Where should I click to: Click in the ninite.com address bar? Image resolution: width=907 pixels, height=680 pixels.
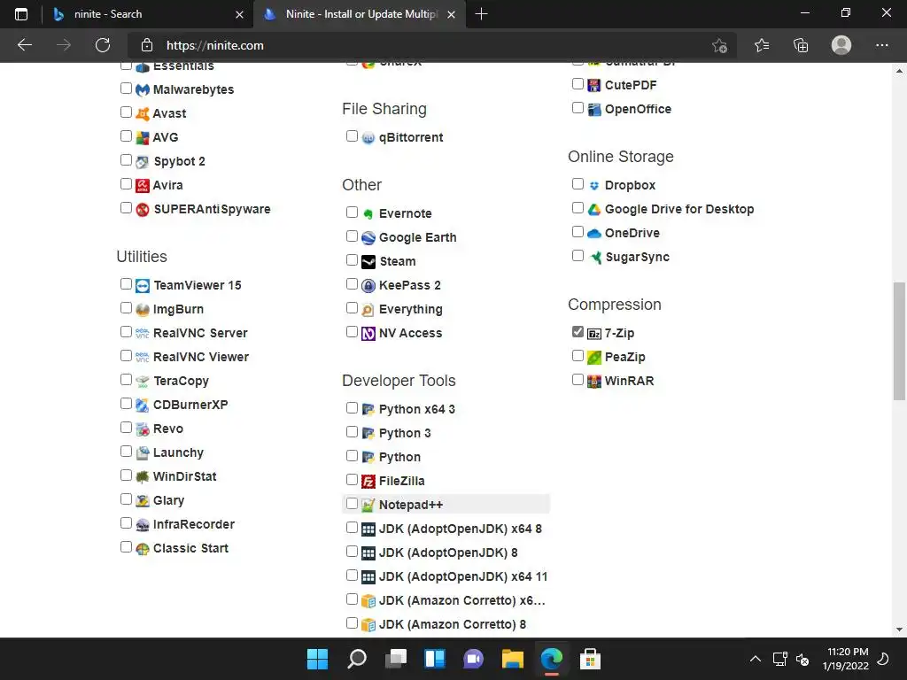(431, 45)
